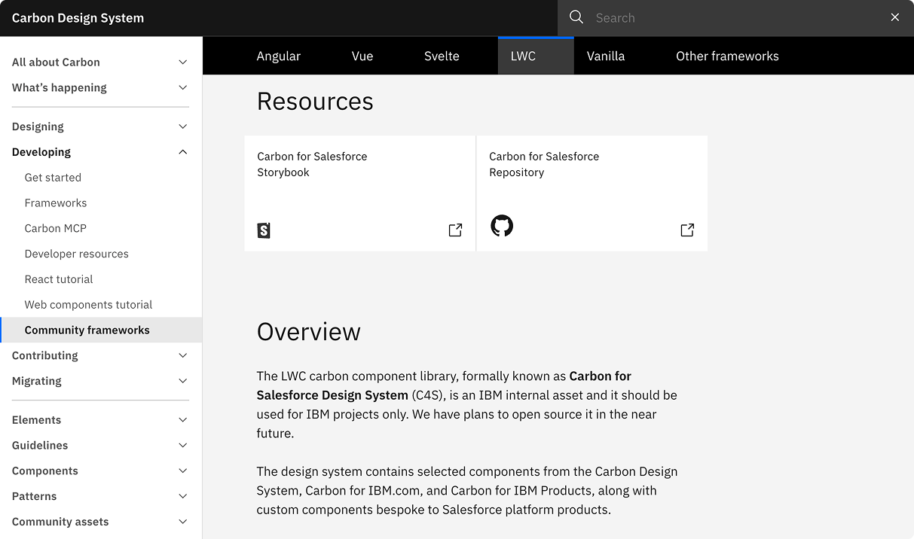Screen dimensions: 914x539
Task: Open Carbon MCP in sidebar
Action: click(101, 228)
